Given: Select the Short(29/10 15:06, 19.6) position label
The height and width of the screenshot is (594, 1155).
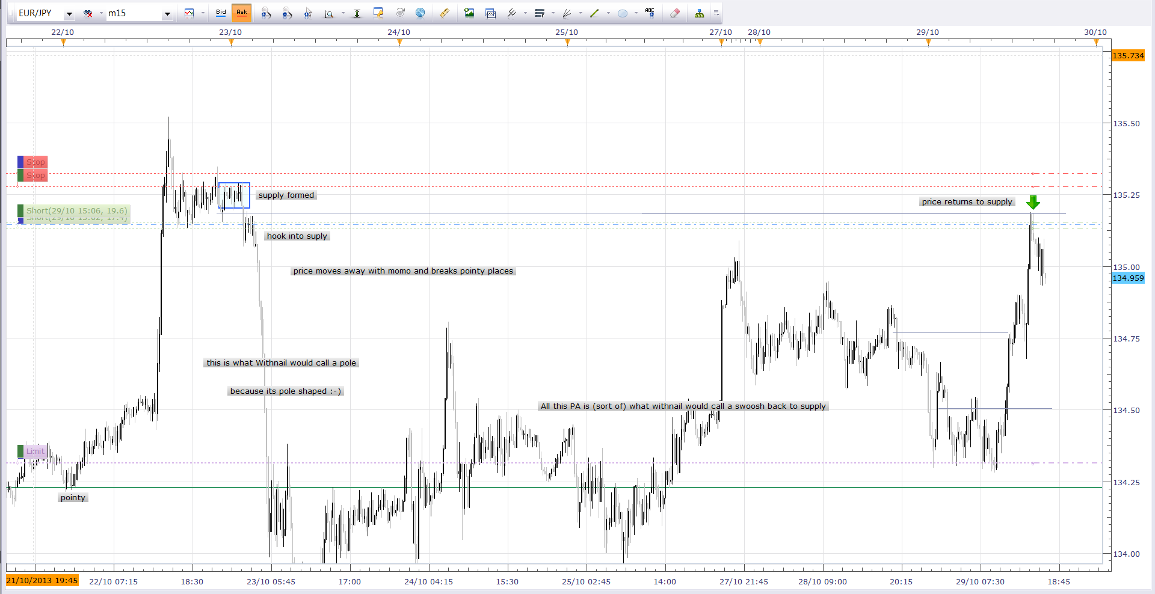Looking at the screenshot, I should click(73, 211).
